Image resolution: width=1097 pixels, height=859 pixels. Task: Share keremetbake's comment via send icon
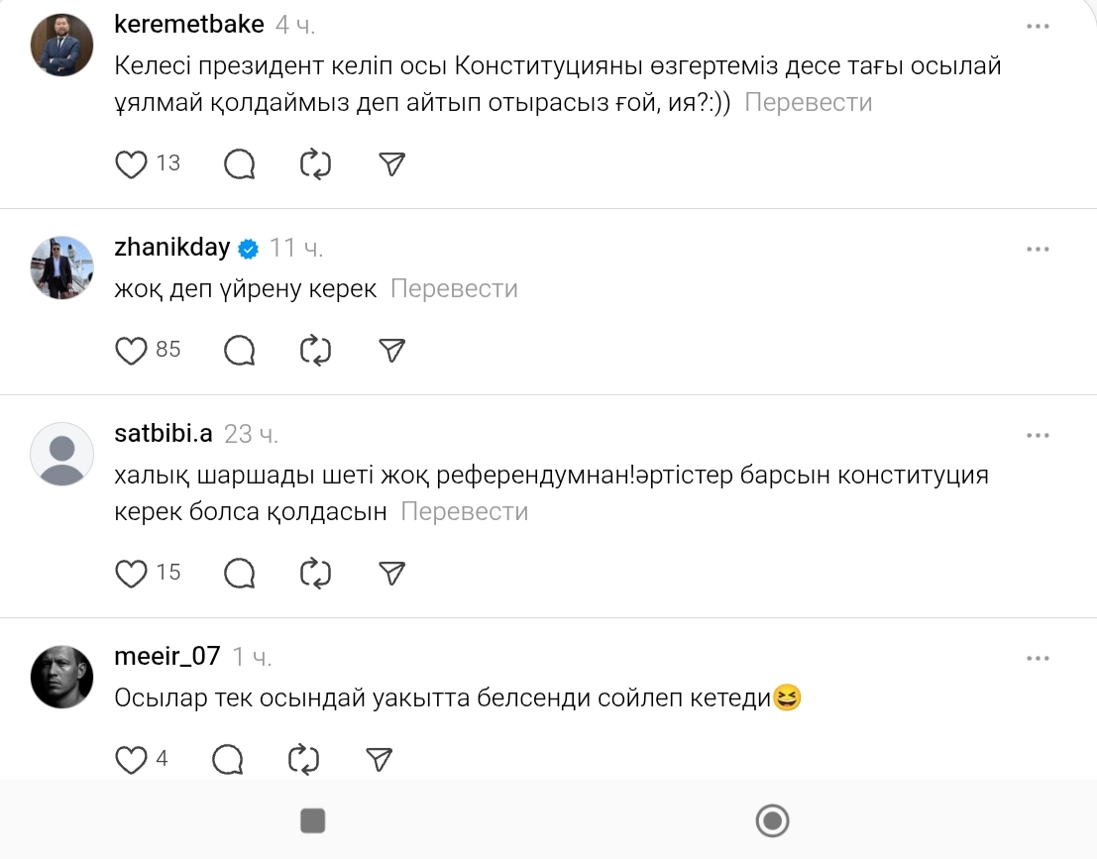[393, 164]
